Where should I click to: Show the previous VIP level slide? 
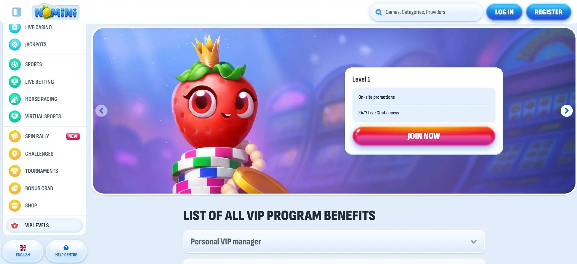[101, 111]
